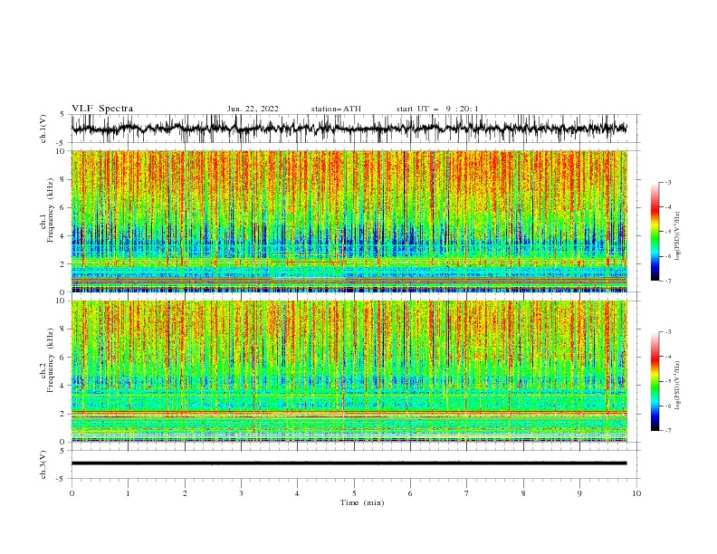Click the ch.1 'Frequency (kHz)' axis label

[51, 210]
